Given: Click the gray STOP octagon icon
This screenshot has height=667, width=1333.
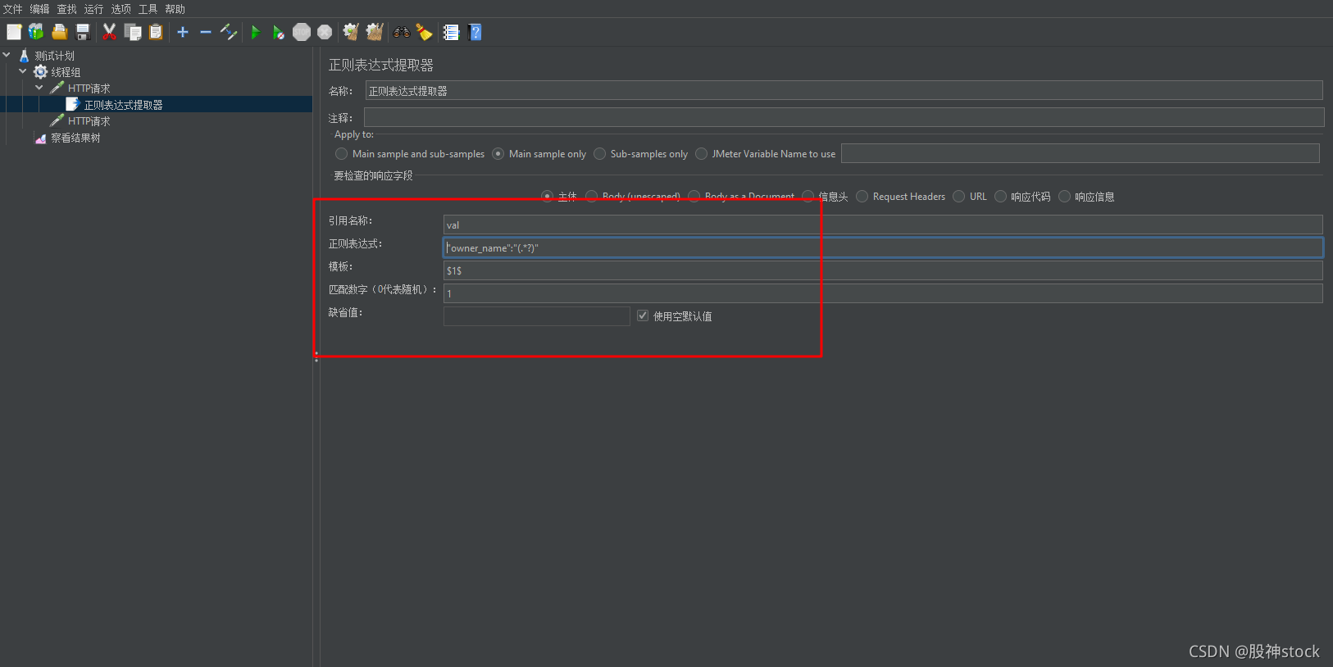Looking at the screenshot, I should pos(302,32).
